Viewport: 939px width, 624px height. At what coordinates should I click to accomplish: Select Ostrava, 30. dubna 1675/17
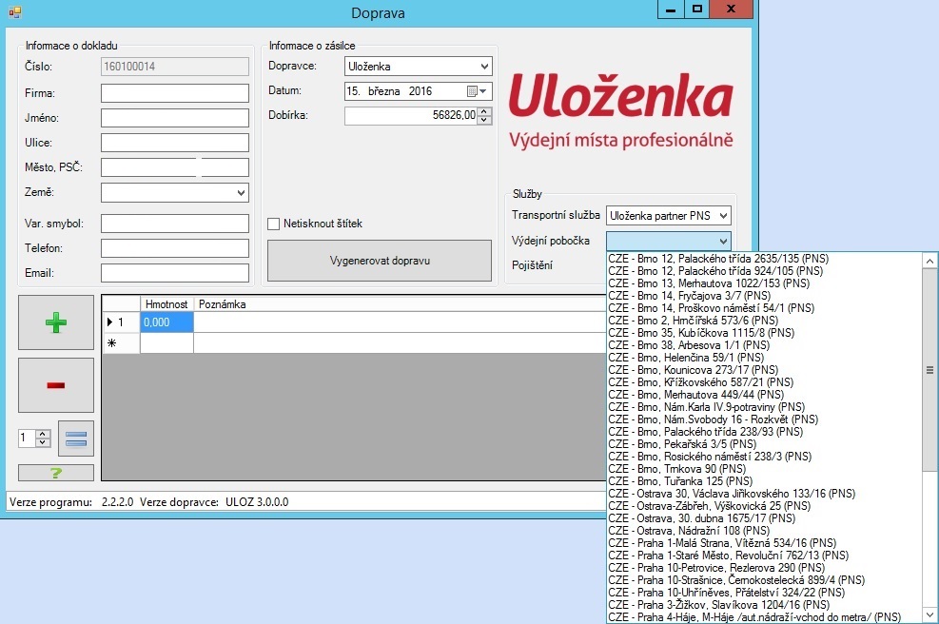[764, 518]
